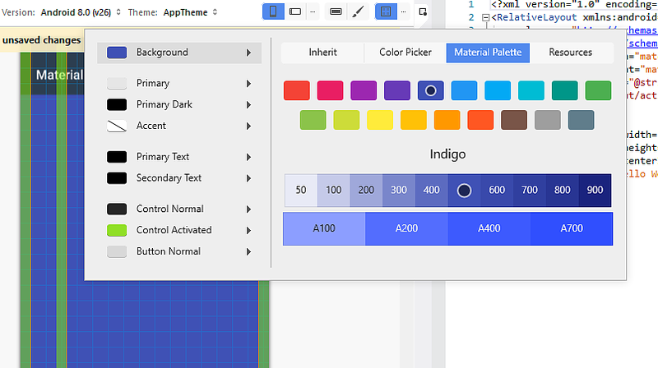Open more orientation options ellipsis
The width and height of the screenshot is (658, 368).
313,11
